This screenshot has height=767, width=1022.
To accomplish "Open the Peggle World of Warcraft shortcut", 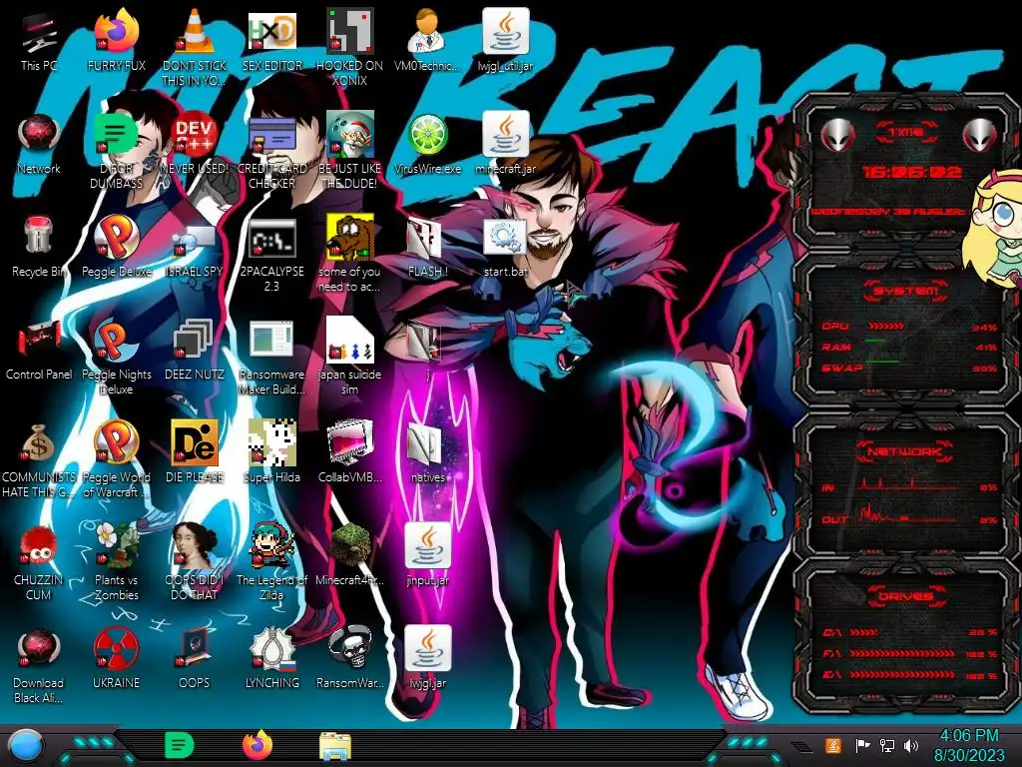I will pyautogui.click(x=116, y=459).
